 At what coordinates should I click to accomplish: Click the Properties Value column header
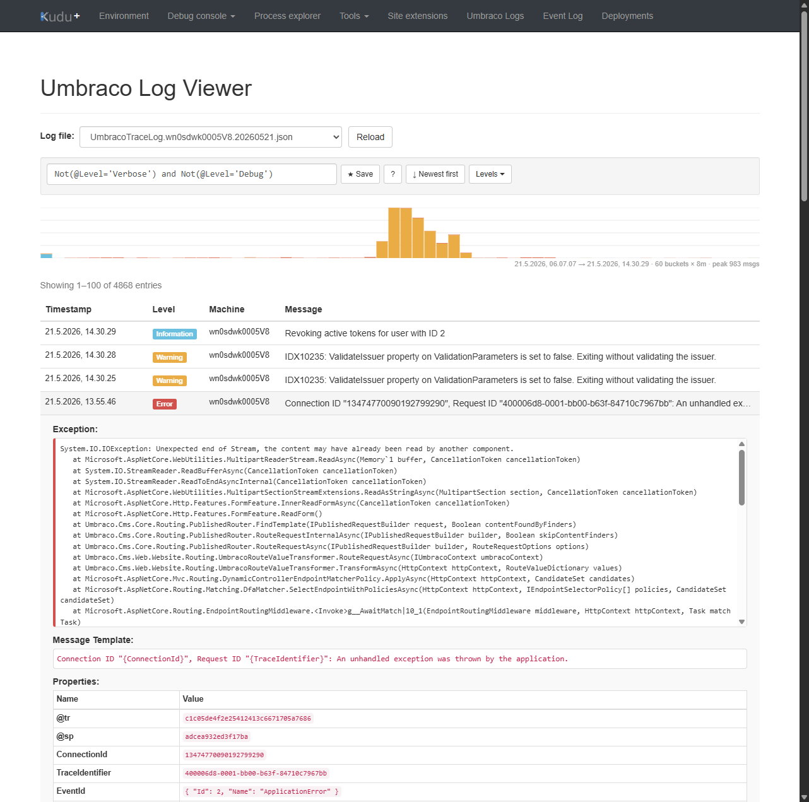click(x=193, y=699)
